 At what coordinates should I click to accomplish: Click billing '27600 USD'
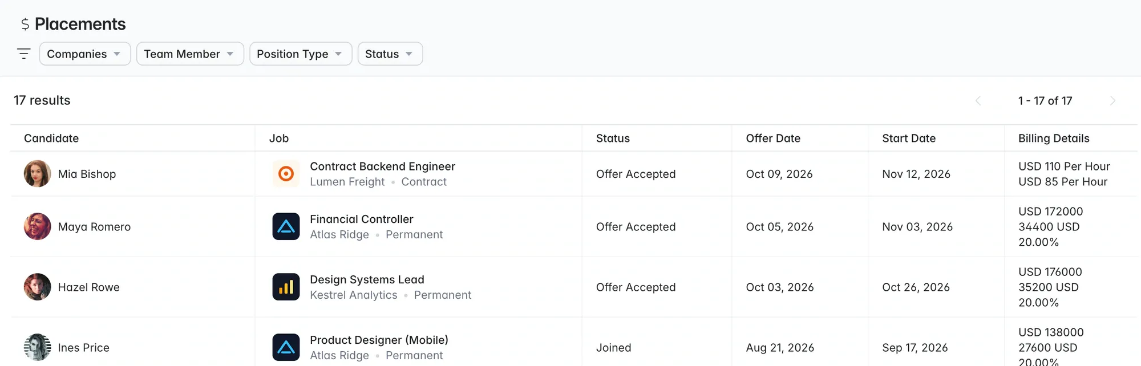point(1047,347)
